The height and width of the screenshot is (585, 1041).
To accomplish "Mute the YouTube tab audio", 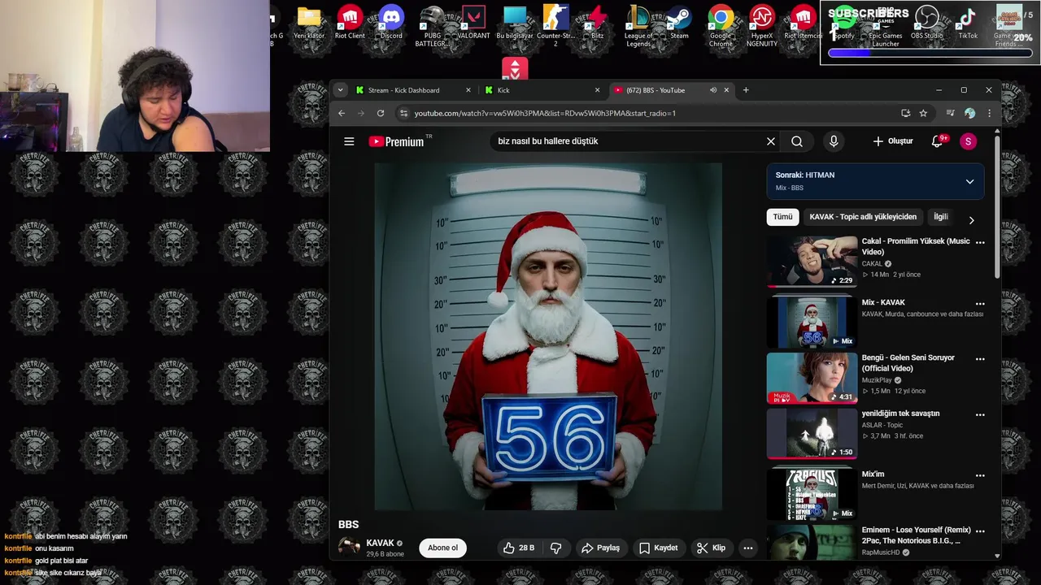I will pyautogui.click(x=713, y=90).
